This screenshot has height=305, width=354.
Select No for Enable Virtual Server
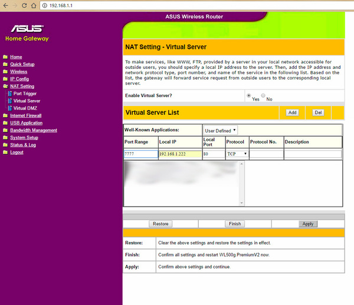[x=263, y=95]
